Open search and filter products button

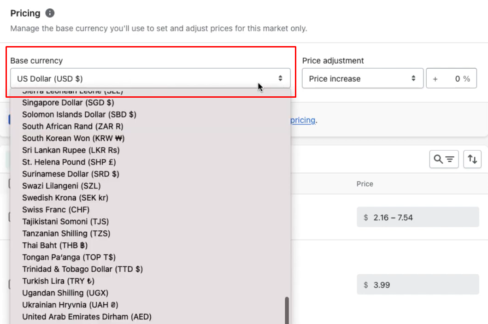444,159
